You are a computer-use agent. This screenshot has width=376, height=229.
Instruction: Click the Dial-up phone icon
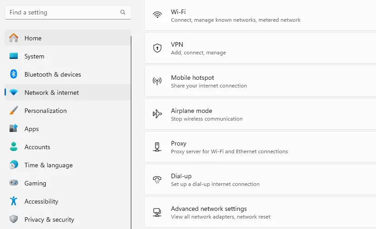[x=157, y=180]
